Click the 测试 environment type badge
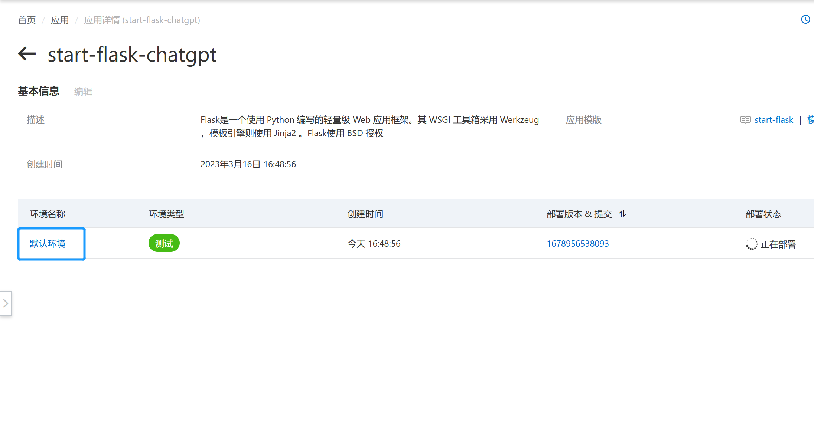Viewport: 814px width, 421px height. point(164,243)
